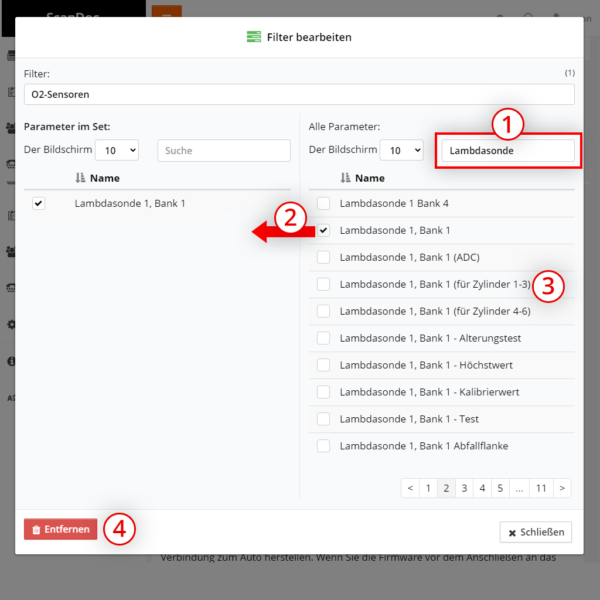Enable Lambdasonde 1, Bank 1 (ADC) checkbox
600x600 pixels.
323,257
